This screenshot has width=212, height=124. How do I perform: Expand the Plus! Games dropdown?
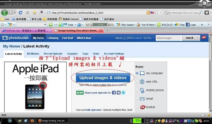point(135,25)
